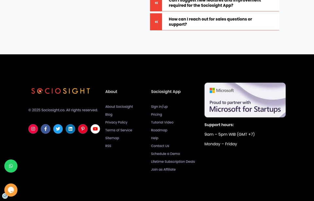This screenshot has height=201, width=314.
Task: Go to the Blog page
Action: [109, 115]
